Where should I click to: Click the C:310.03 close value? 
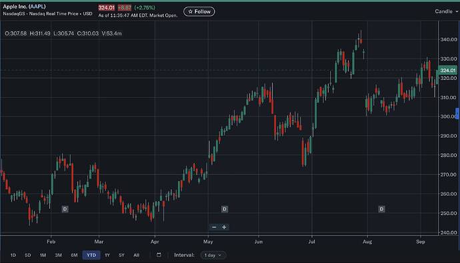click(x=88, y=33)
